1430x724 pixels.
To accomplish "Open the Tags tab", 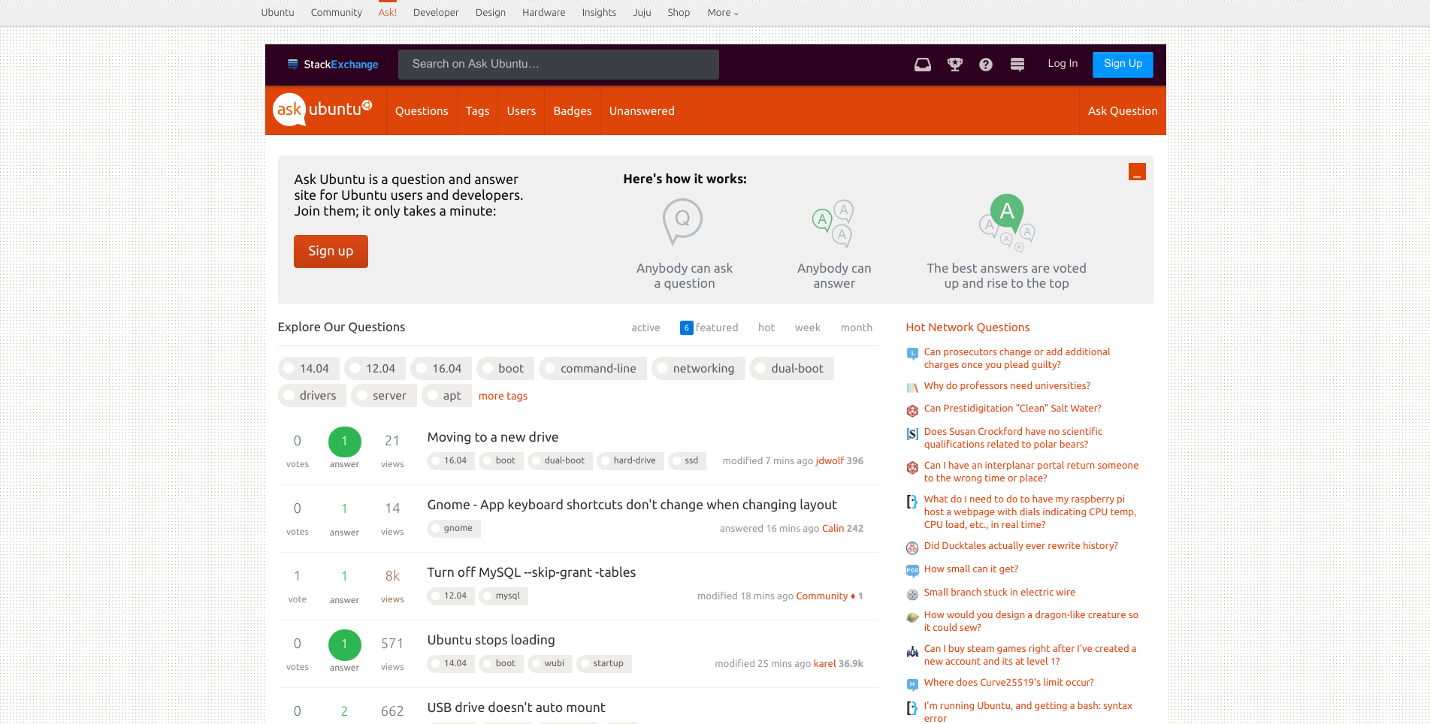I will [x=477, y=111].
